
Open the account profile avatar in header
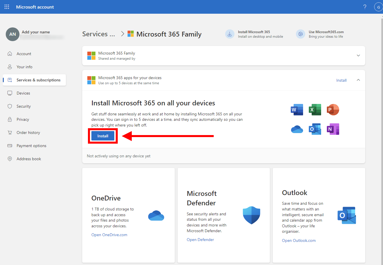(x=378, y=7)
